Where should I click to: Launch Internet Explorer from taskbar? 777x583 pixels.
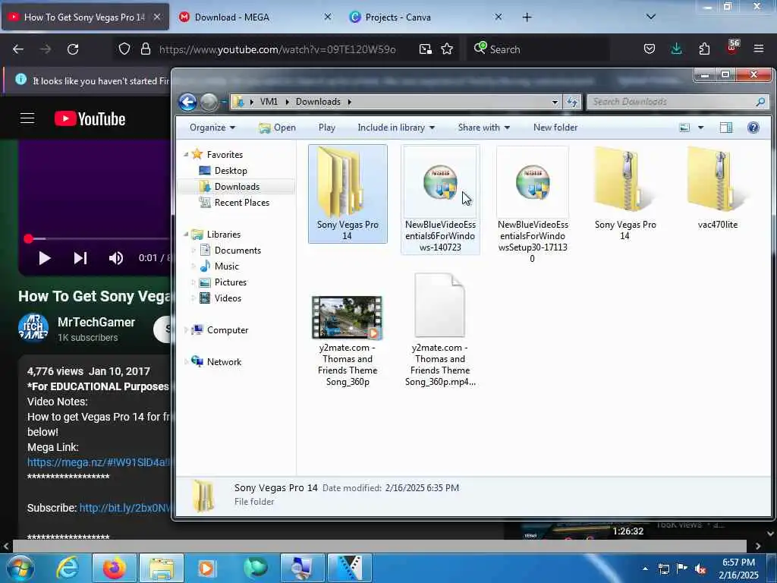tap(68, 568)
